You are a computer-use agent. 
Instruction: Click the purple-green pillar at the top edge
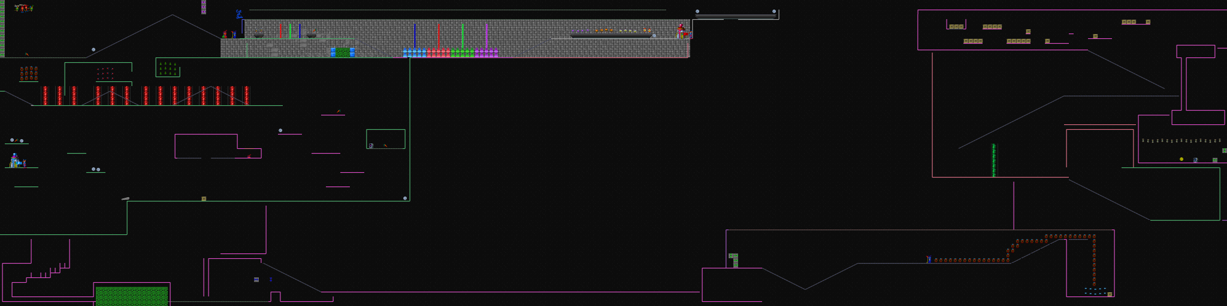tap(204, 7)
